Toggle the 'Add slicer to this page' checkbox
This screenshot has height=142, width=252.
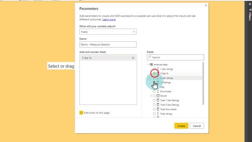pyautogui.click(x=81, y=113)
